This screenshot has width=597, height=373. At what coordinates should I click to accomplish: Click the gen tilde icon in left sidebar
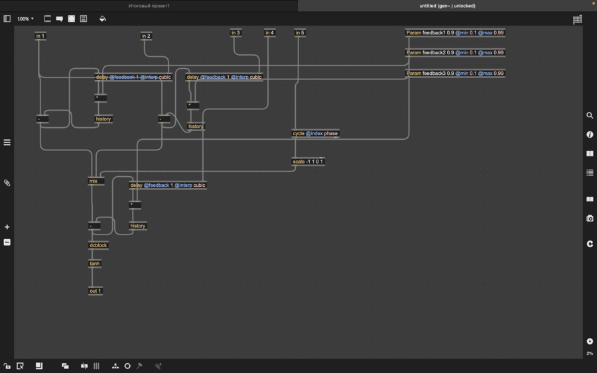[7, 242]
